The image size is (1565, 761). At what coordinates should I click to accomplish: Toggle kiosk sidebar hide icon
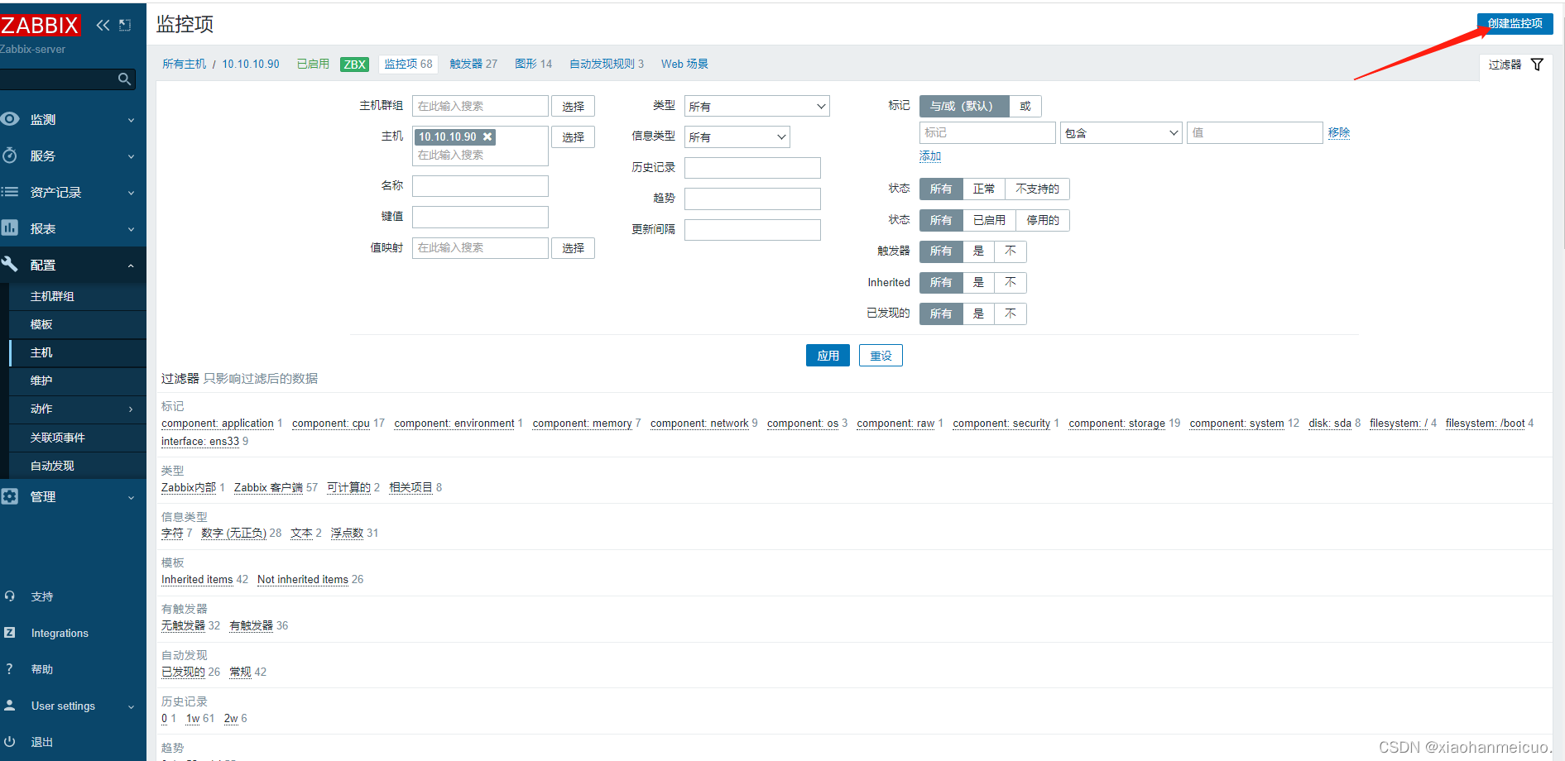125,25
